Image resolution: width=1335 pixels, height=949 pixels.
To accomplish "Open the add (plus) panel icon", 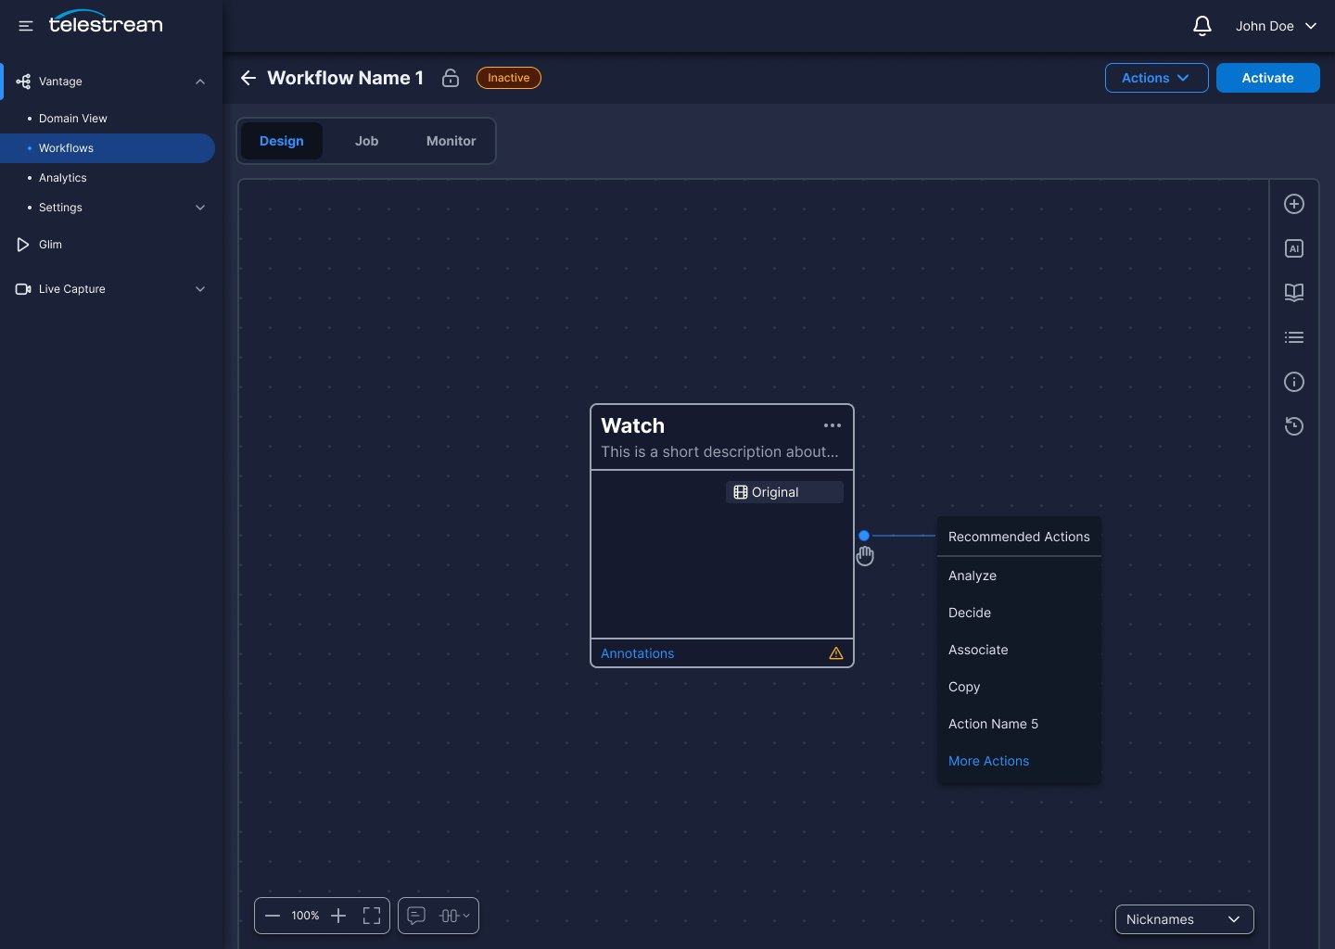I will point(1294,204).
